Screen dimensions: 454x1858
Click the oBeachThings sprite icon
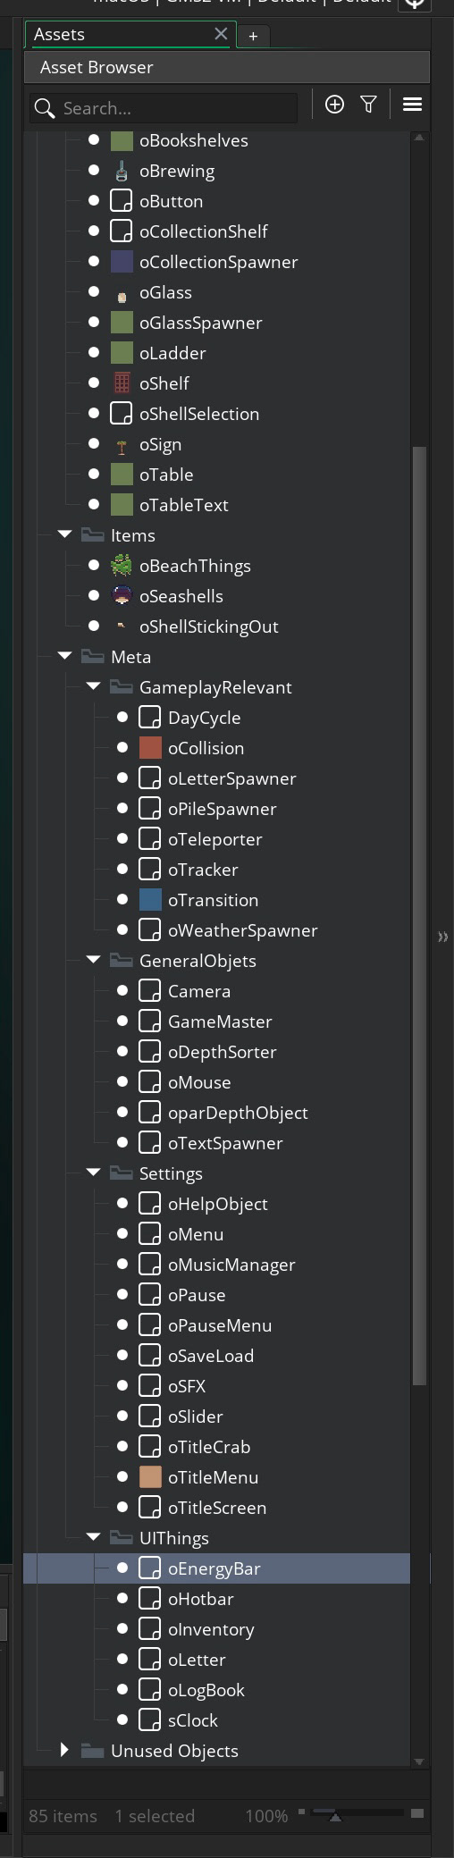click(122, 566)
